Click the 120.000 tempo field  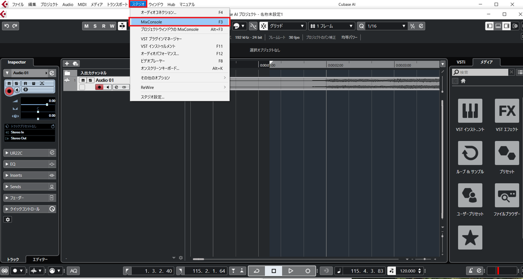(x=408, y=271)
